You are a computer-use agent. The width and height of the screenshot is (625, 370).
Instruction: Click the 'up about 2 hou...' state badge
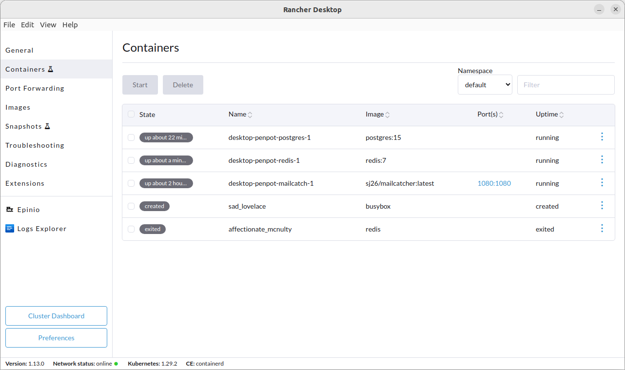tap(166, 183)
